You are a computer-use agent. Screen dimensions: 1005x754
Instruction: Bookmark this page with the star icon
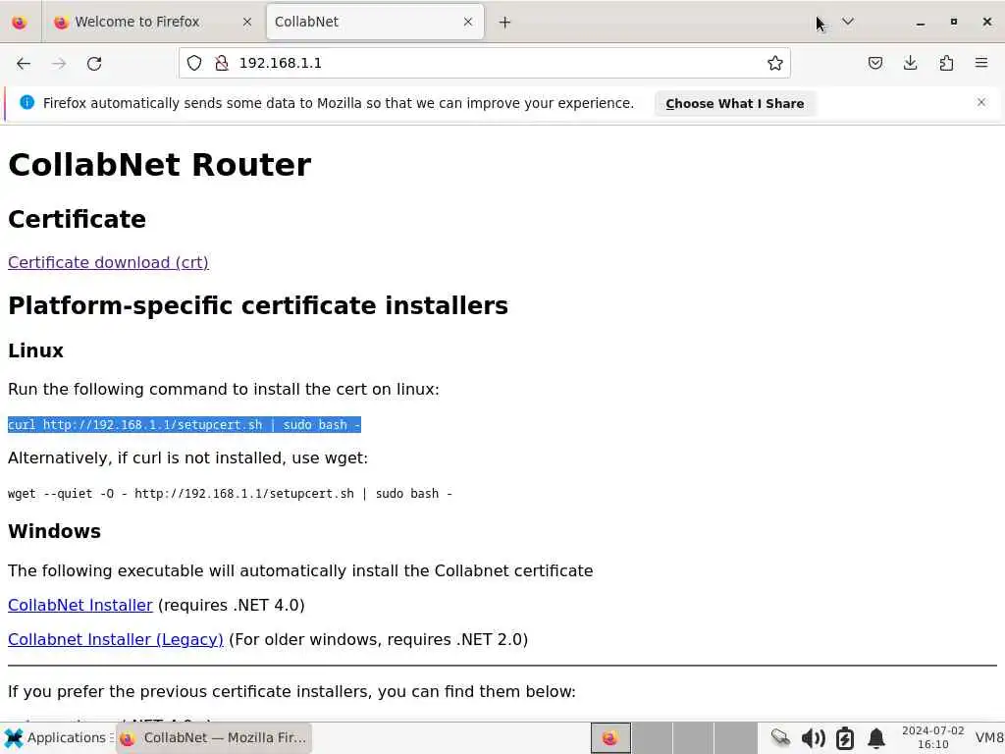[x=775, y=63]
